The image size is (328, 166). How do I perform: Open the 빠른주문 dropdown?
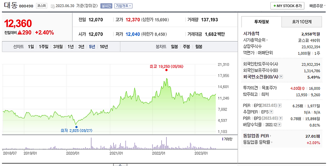[x=318, y=6]
